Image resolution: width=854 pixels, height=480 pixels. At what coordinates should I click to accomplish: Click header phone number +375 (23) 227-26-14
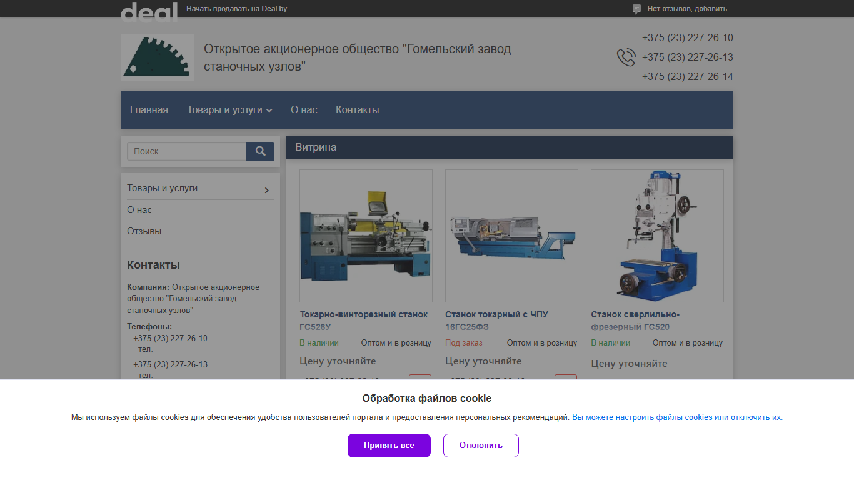tap(687, 77)
